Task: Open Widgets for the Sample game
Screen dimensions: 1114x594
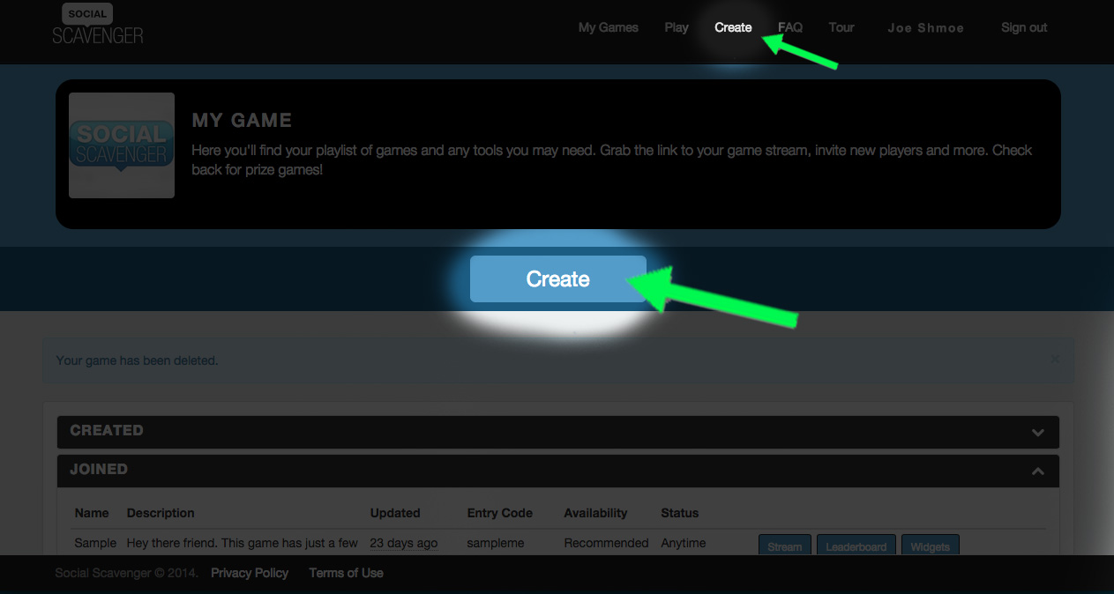Action: [x=931, y=546]
